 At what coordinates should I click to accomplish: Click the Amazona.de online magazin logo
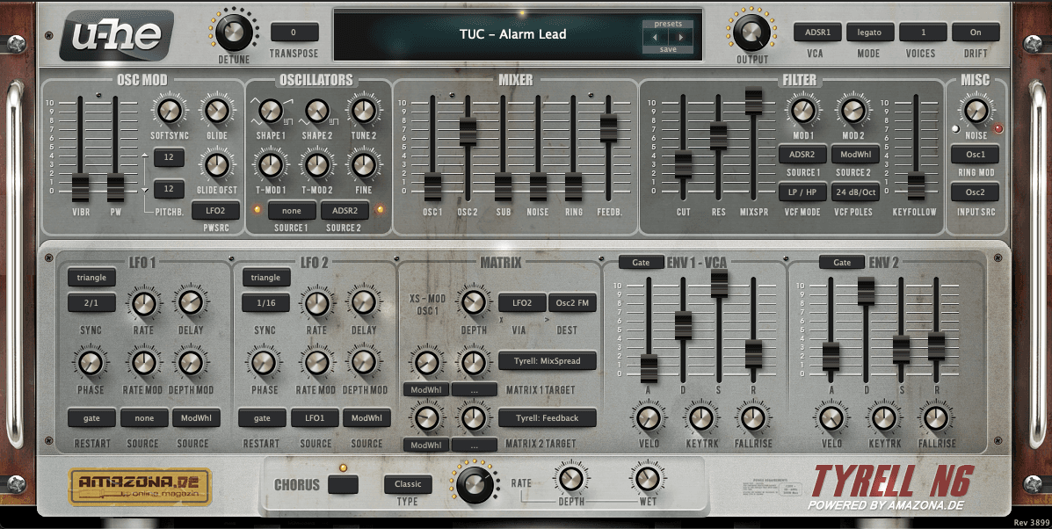pos(141,487)
